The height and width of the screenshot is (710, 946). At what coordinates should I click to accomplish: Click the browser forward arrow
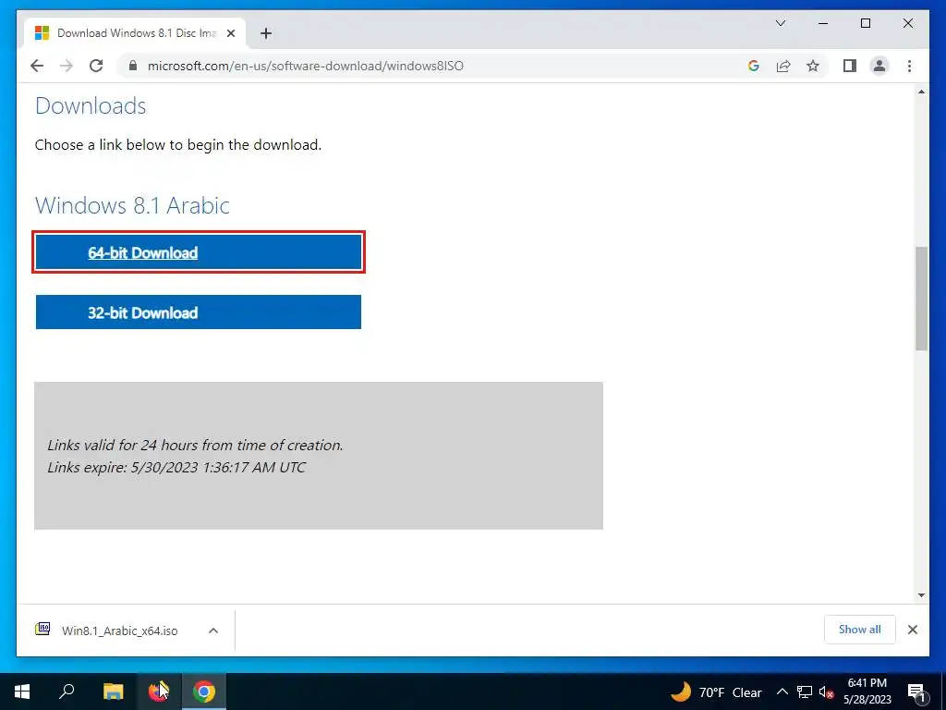coord(67,66)
